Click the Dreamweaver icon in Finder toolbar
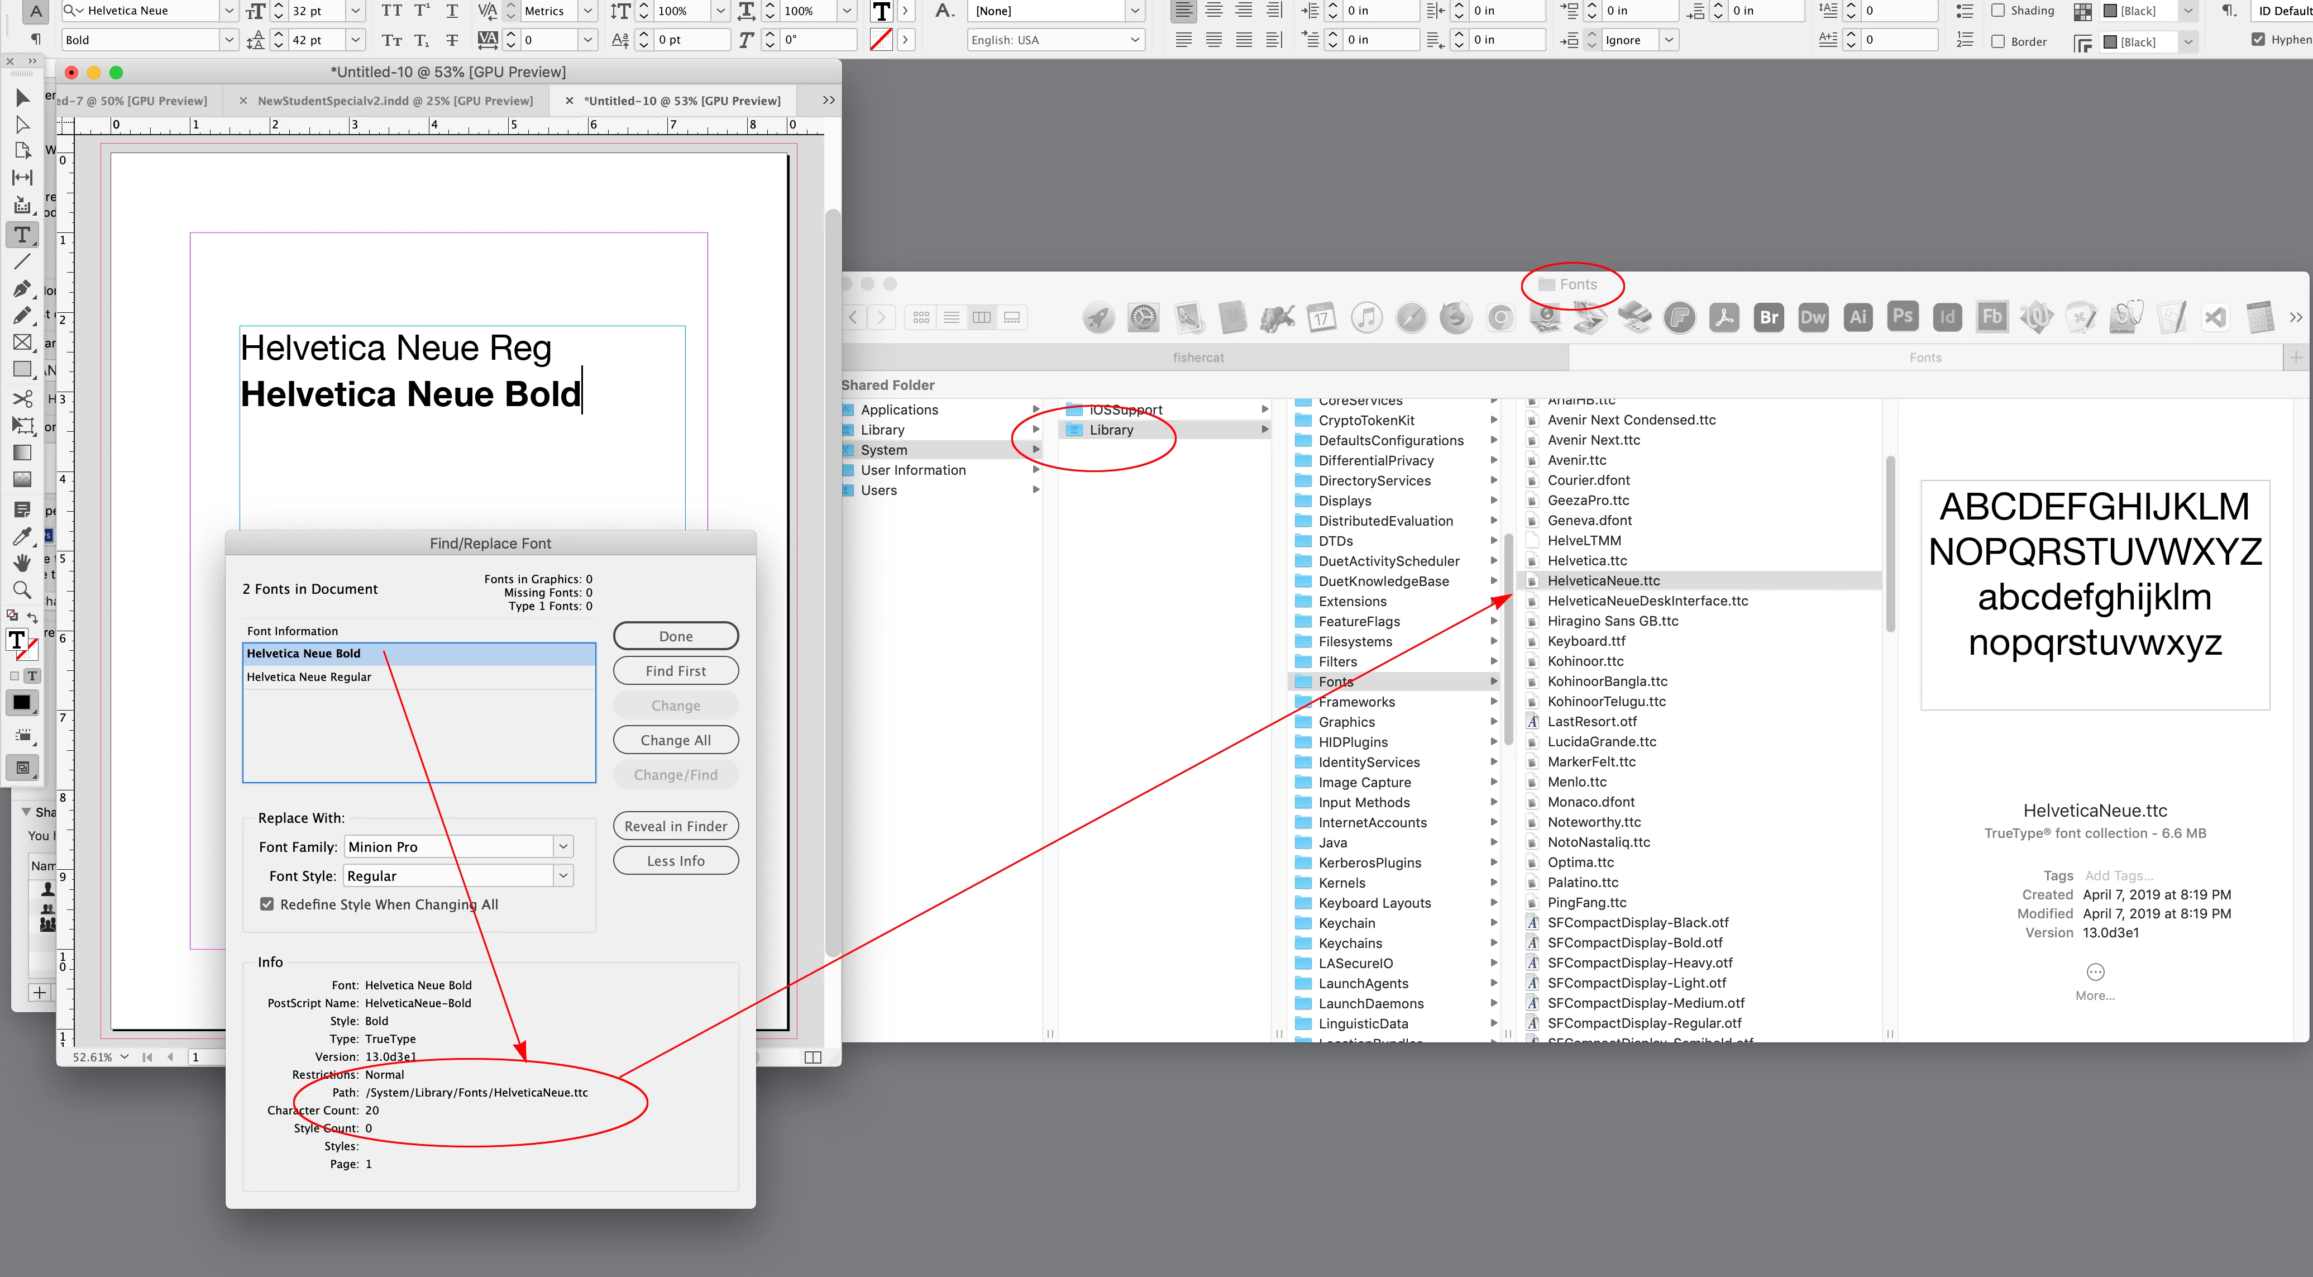 click(1813, 317)
